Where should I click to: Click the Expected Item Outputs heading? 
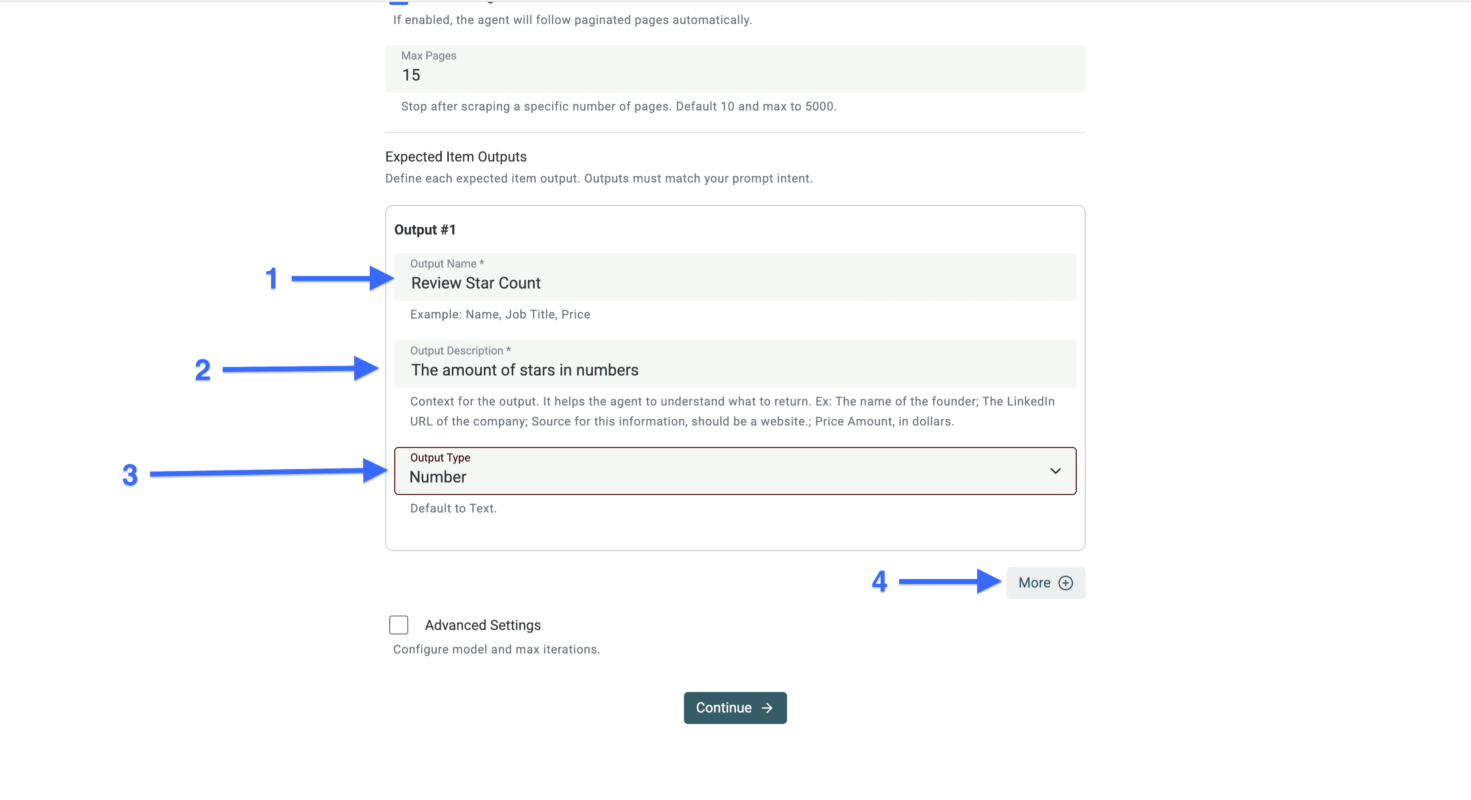[x=456, y=156]
